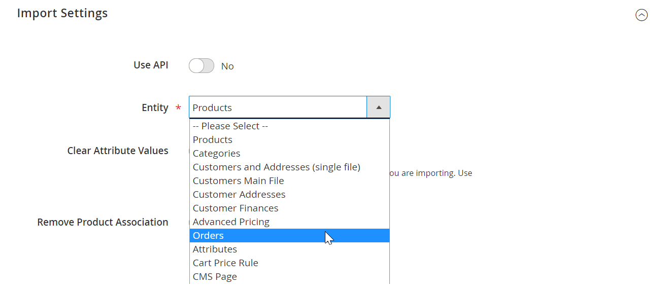Select the Customer Addresses option
Screen dimensions: 665x289
coord(239,195)
